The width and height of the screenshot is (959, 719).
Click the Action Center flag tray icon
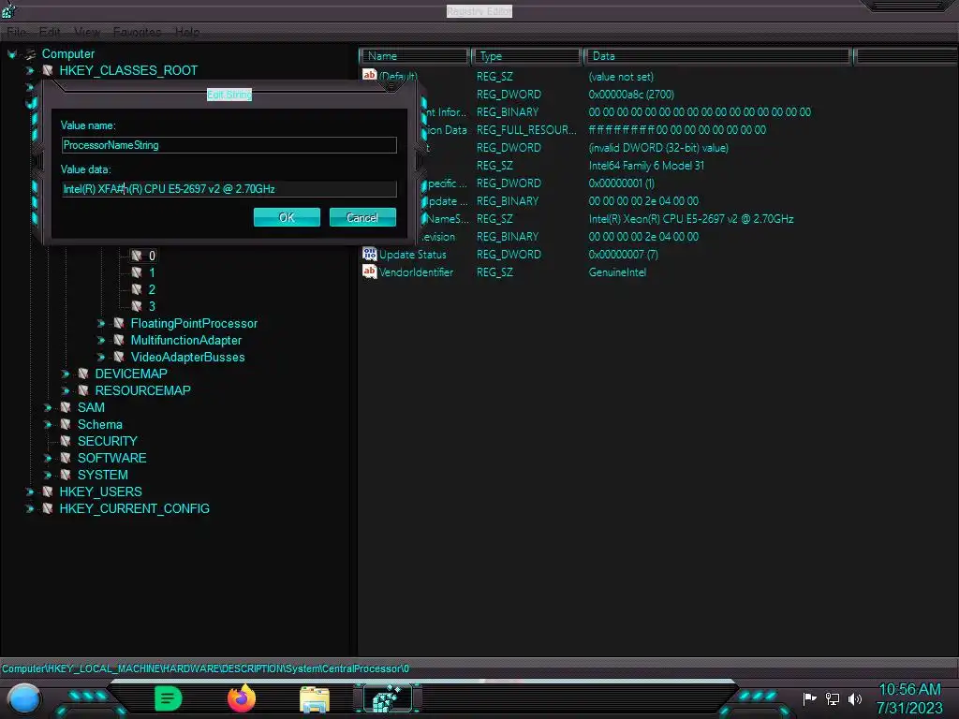pyautogui.click(x=809, y=698)
